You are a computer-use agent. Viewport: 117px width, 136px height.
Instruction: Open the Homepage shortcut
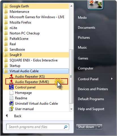click(x=36, y=93)
